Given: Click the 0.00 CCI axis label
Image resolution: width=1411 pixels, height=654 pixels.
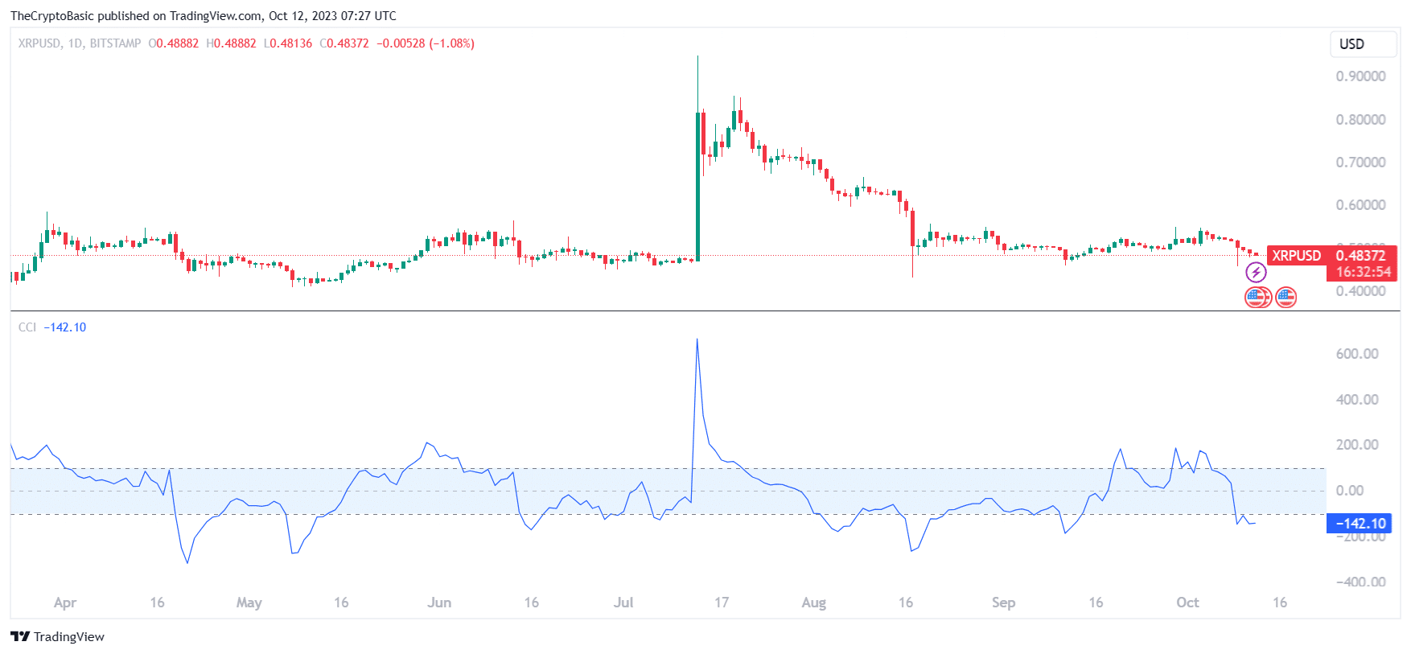Looking at the screenshot, I should pyautogui.click(x=1350, y=491).
